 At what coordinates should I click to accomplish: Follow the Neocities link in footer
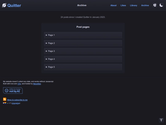click(37, 84)
